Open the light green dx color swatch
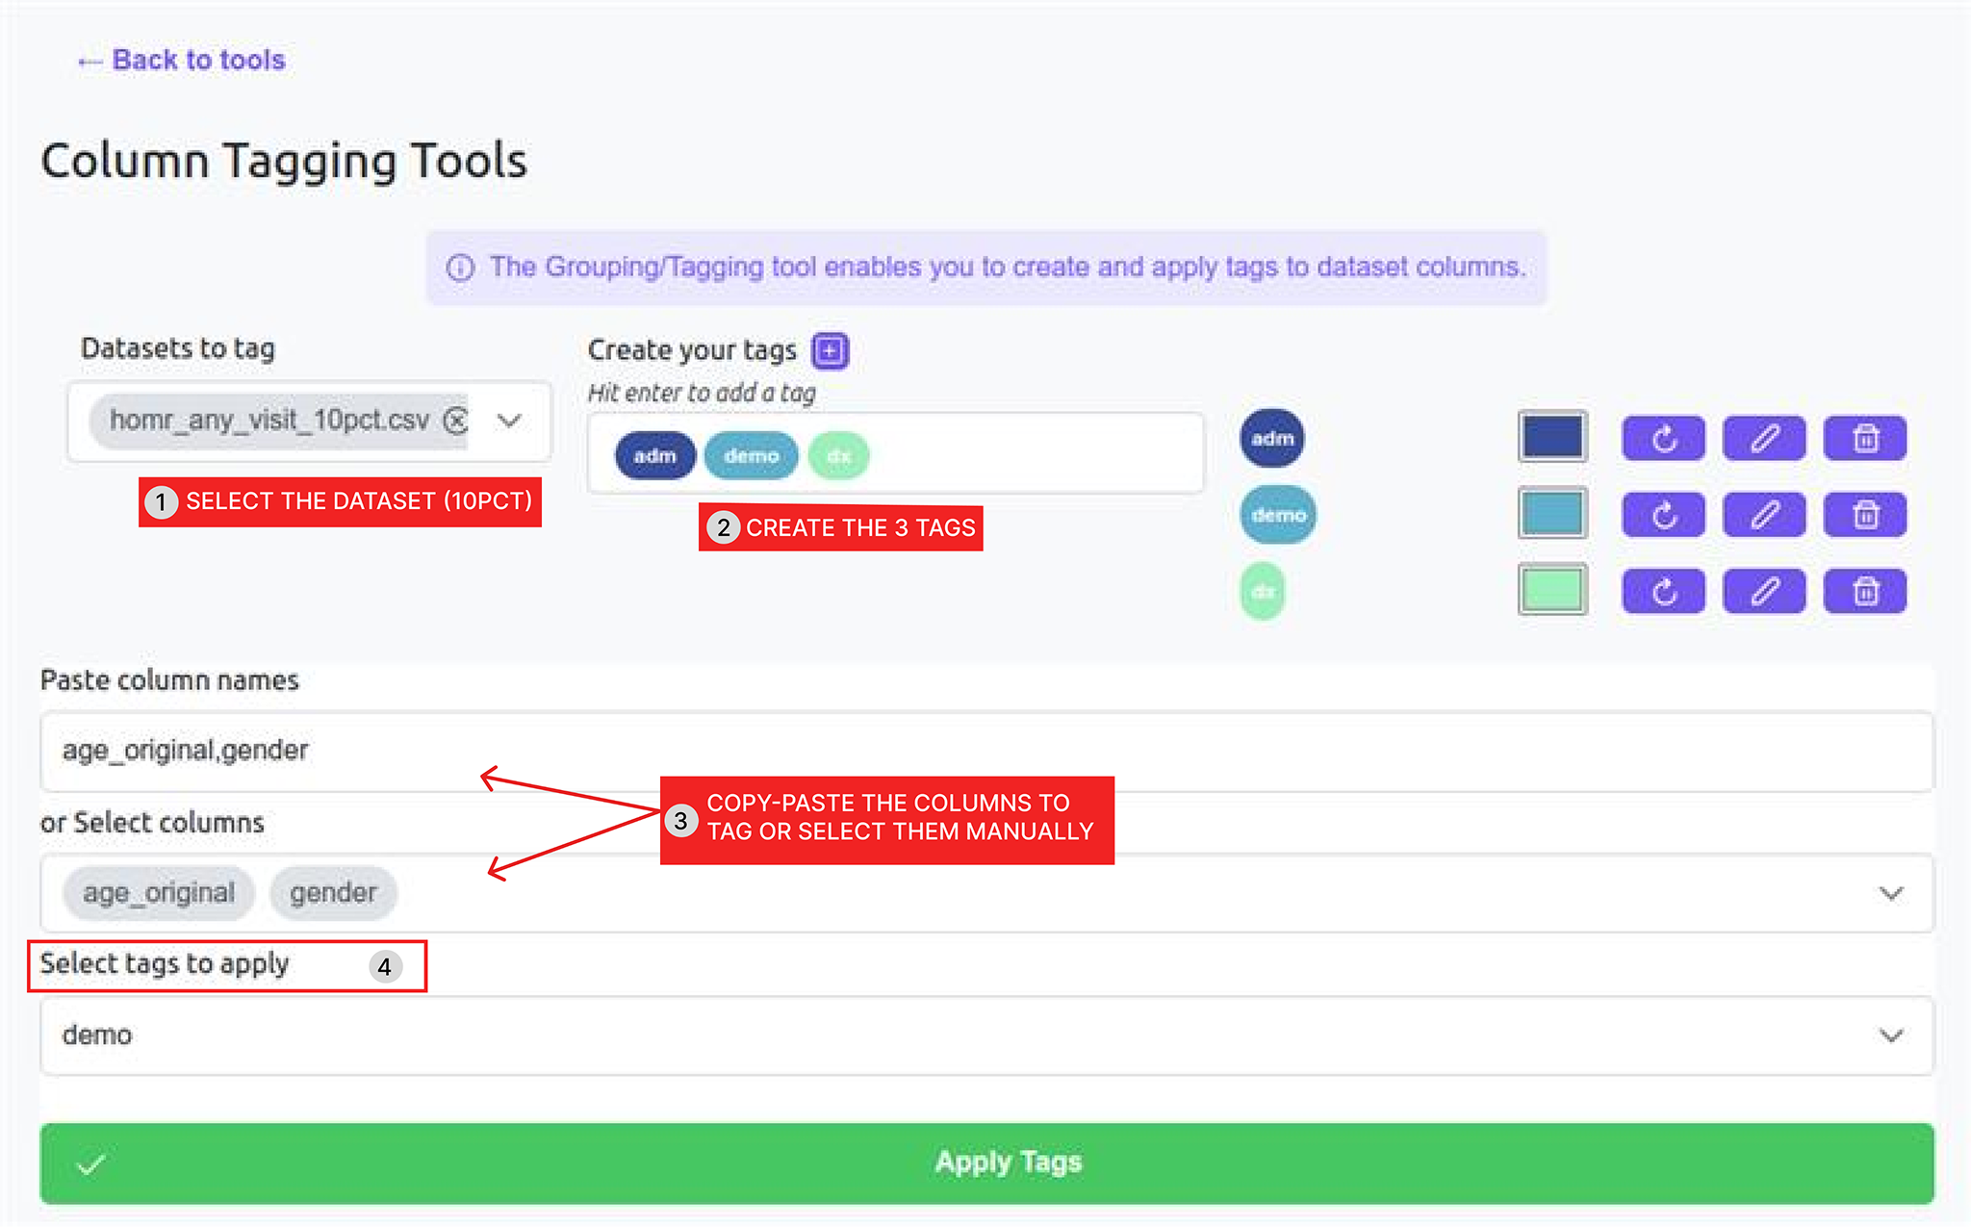The height and width of the screenshot is (1227, 1971). coord(1551,590)
